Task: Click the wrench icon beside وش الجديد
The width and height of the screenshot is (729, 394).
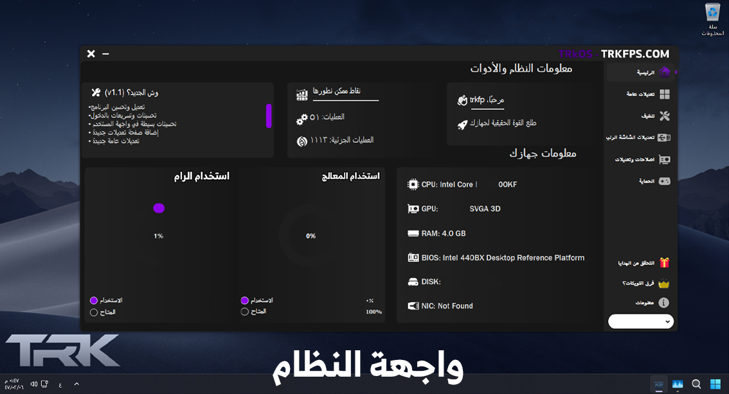Action: [x=96, y=93]
